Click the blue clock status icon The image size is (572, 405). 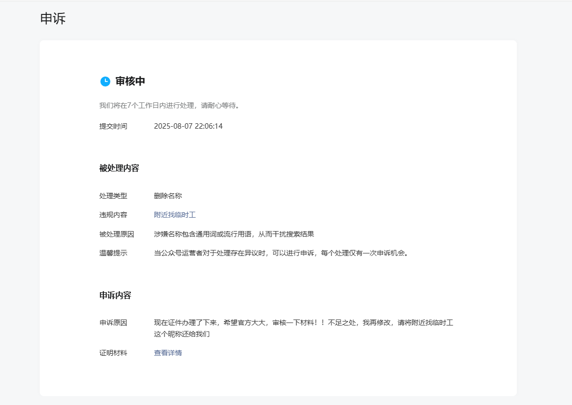(x=105, y=81)
